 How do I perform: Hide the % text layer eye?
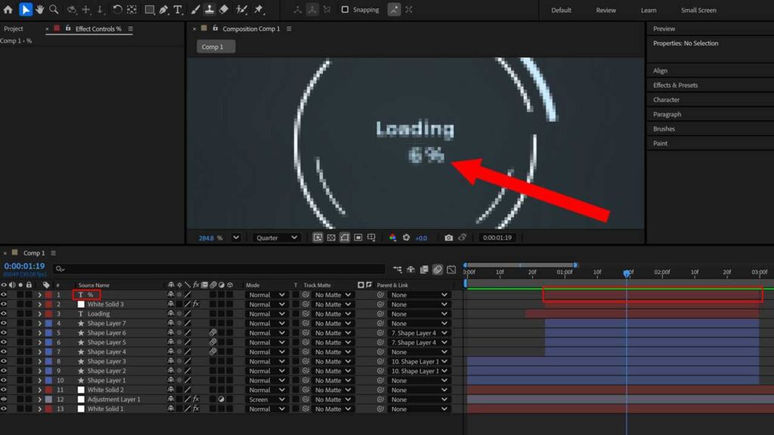[x=4, y=295]
